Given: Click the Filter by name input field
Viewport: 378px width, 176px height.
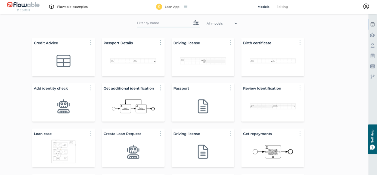Looking at the screenshot, I should point(164,23).
